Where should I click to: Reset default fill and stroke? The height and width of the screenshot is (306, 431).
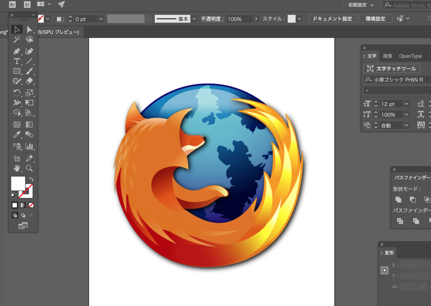tap(13, 195)
